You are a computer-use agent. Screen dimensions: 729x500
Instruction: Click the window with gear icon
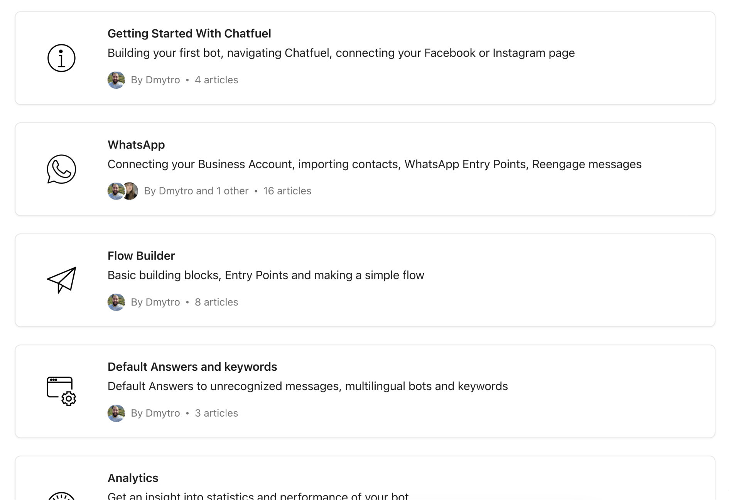tap(61, 391)
